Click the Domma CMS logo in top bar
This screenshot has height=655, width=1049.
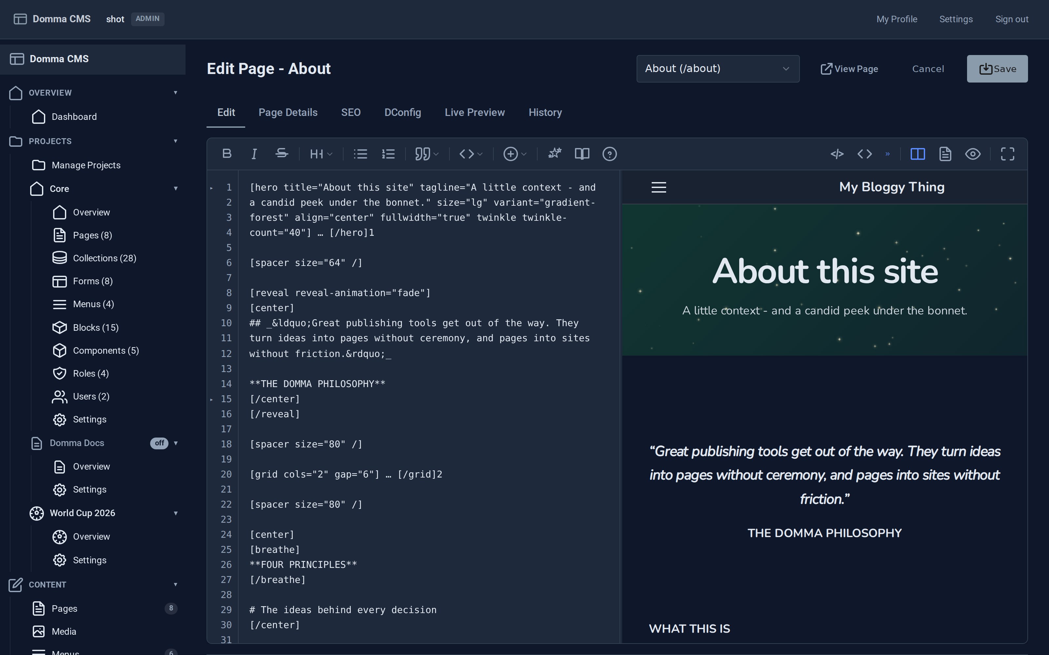[x=52, y=19]
